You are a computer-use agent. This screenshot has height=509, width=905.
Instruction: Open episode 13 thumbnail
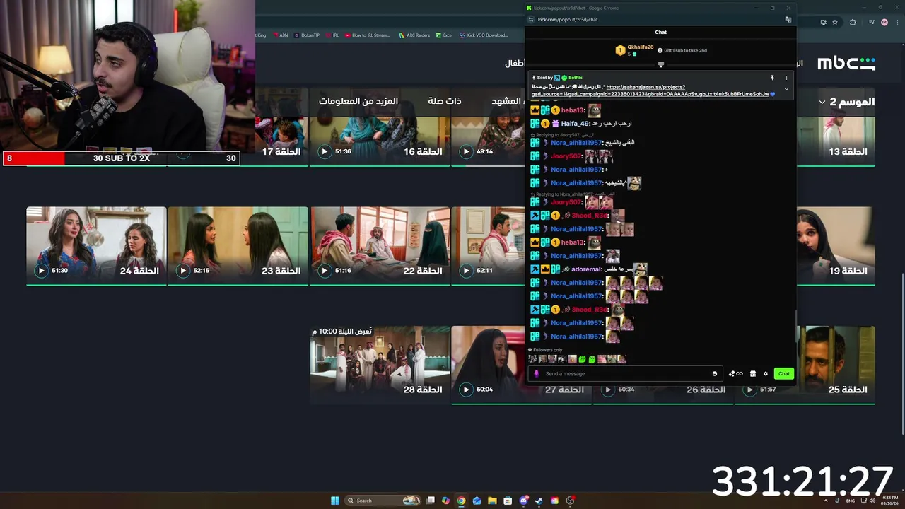point(836,127)
